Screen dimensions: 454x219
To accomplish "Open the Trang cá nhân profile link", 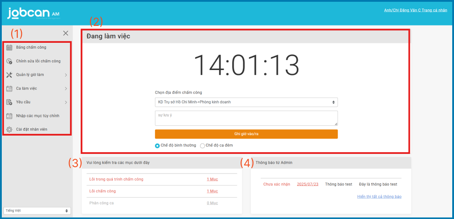I will pyautogui.click(x=415, y=10).
